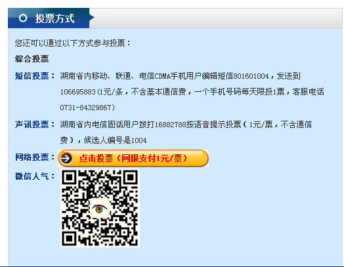This screenshot has width=344, height=267.
Task: Click the 网络投票 label
Action: tap(35, 157)
